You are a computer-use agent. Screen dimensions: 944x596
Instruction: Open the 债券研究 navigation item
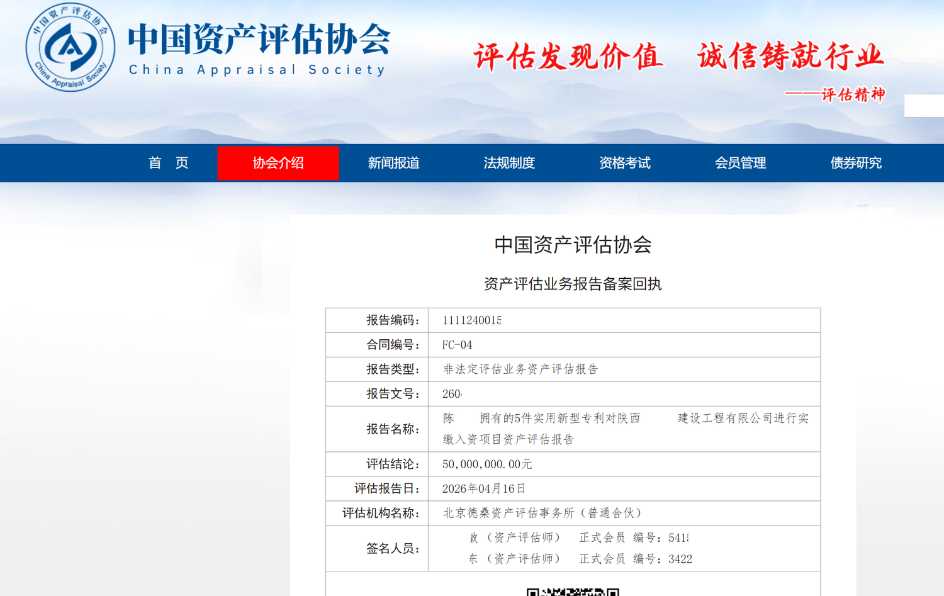click(856, 163)
